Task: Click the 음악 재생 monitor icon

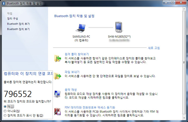Action: 57,94
